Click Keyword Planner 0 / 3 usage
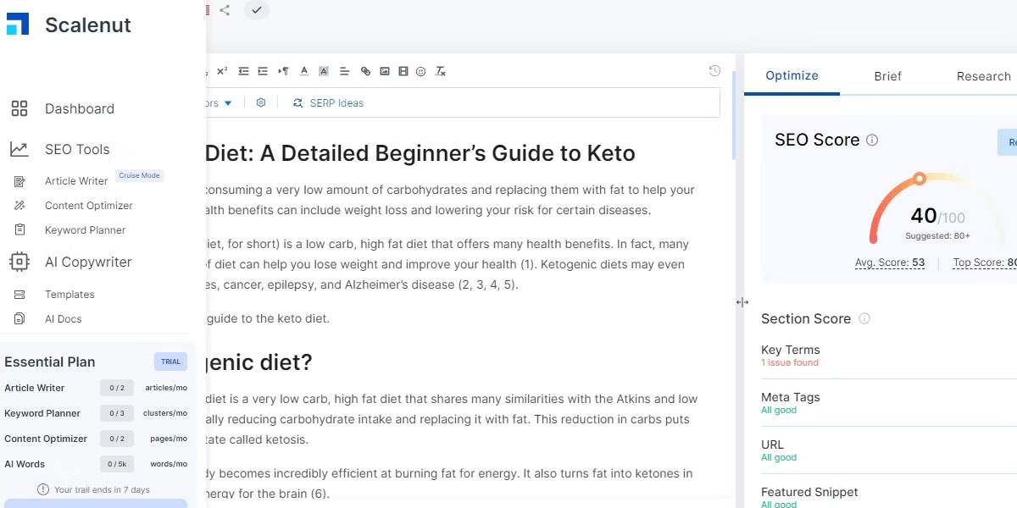The width and height of the screenshot is (1017, 508). pyautogui.click(x=116, y=413)
